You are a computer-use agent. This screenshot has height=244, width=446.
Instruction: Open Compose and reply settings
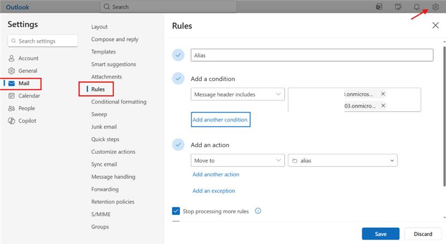[115, 39]
